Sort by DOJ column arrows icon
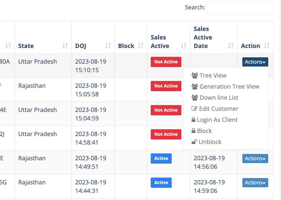 108,46
